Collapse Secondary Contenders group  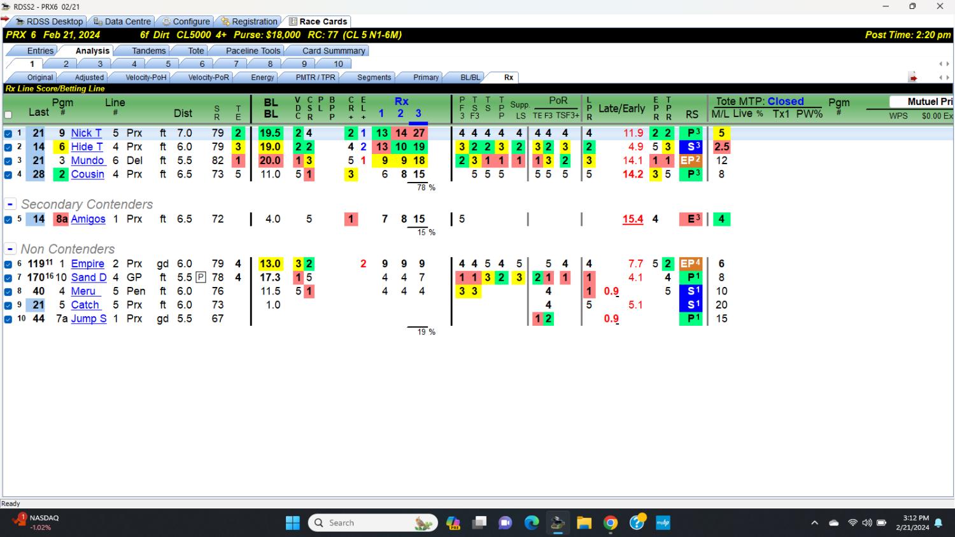(10, 204)
